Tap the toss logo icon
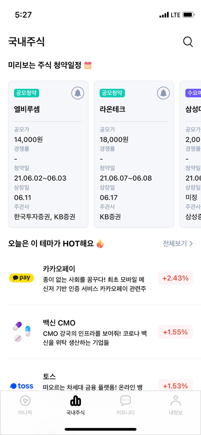The image size is (201, 435). coord(21,386)
